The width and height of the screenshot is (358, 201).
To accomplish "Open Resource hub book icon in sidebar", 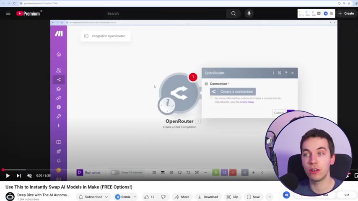I will (x=59, y=142).
